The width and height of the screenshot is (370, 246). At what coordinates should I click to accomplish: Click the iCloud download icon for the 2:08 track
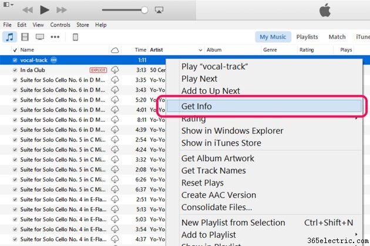pyautogui.click(x=115, y=170)
